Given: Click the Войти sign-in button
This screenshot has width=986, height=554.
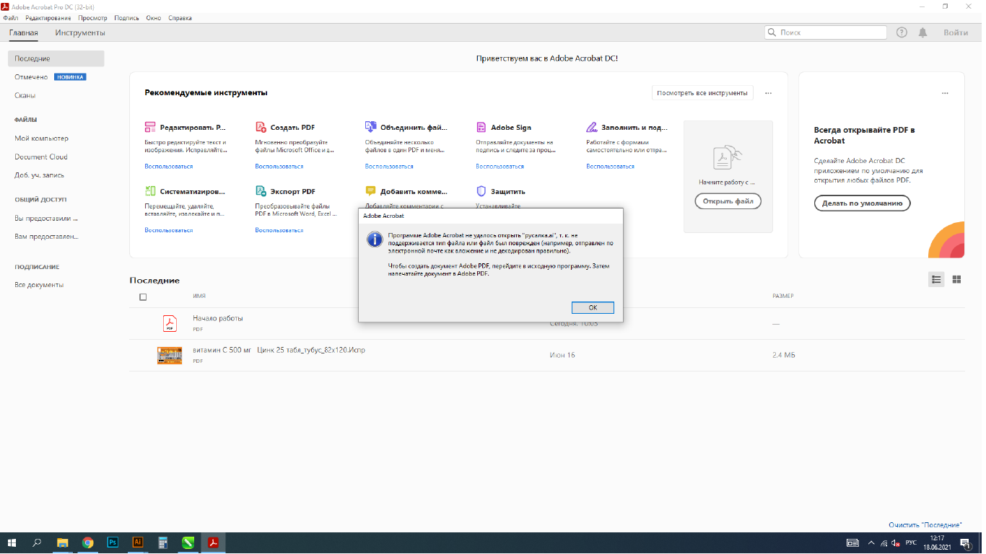Looking at the screenshot, I should [x=956, y=32].
